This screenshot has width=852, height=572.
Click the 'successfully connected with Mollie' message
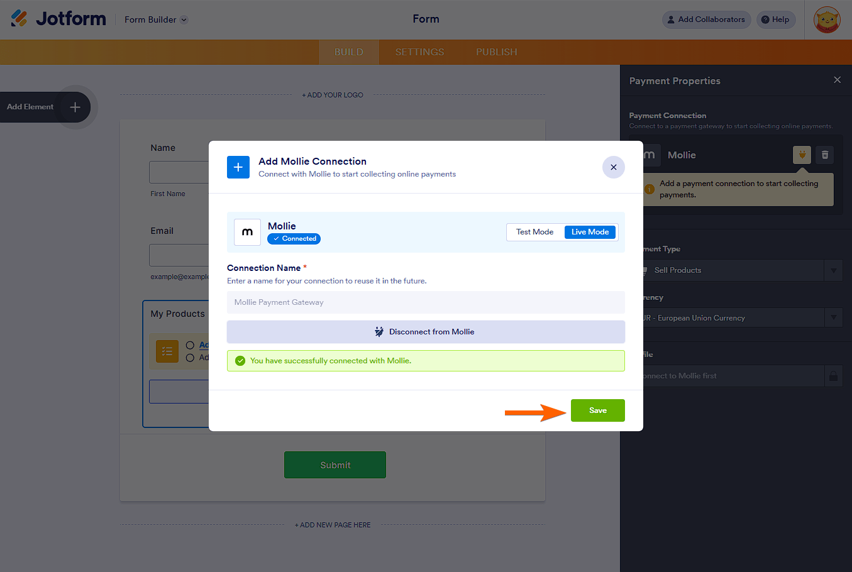tap(331, 361)
